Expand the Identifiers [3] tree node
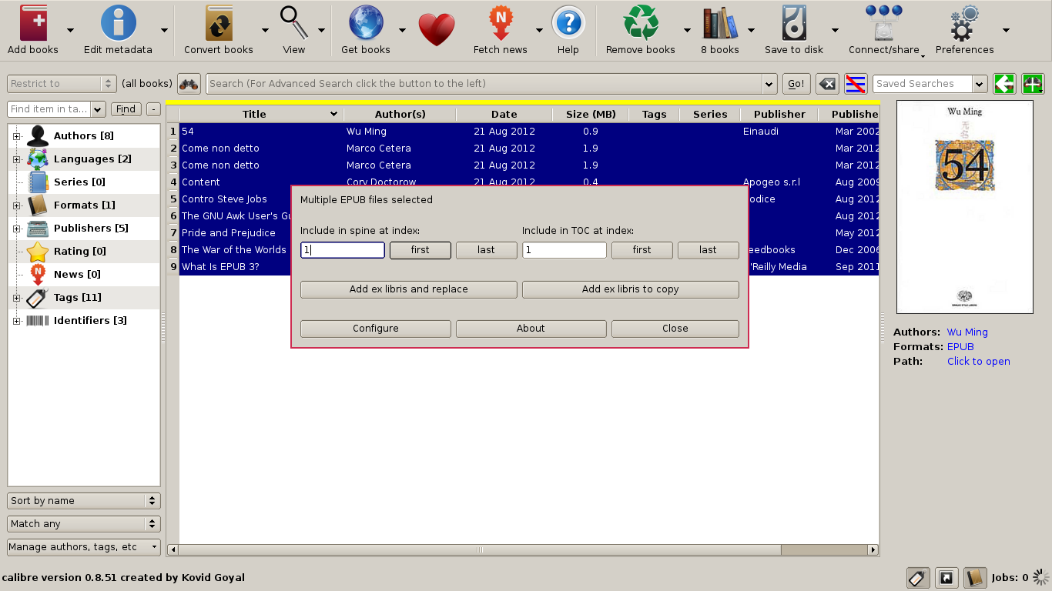The width and height of the screenshot is (1052, 591). click(16, 321)
